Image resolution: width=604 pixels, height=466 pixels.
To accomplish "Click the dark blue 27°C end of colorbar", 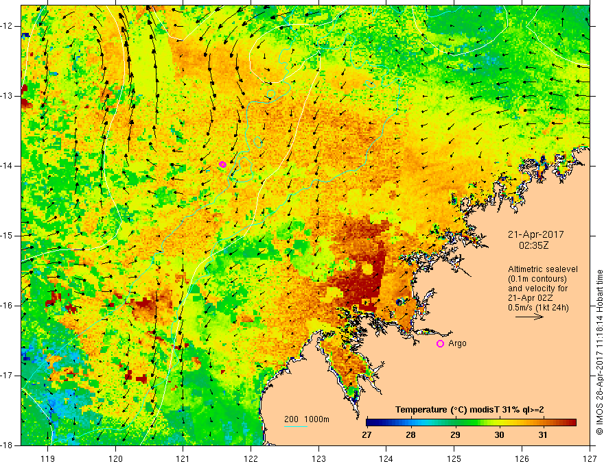I will coord(372,423).
